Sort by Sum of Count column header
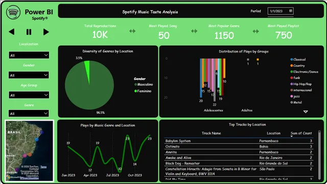The width and height of the screenshot is (327, 184). (301, 133)
